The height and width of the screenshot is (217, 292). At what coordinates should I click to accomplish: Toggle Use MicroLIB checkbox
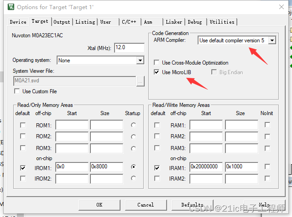tap(156, 72)
